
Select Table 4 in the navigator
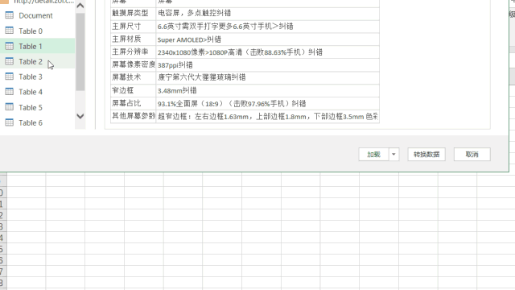point(31,92)
